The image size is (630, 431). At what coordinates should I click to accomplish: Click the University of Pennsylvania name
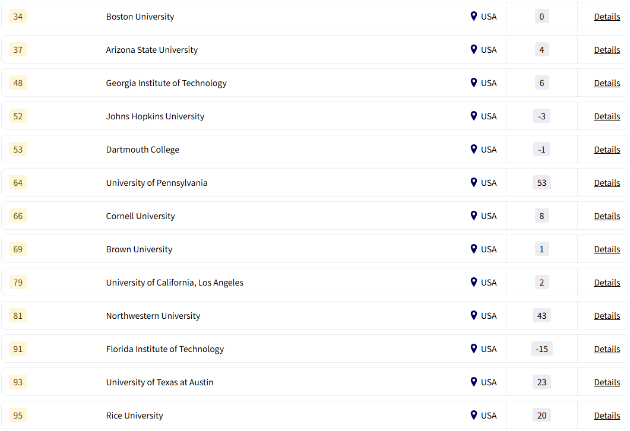(x=157, y=183)
